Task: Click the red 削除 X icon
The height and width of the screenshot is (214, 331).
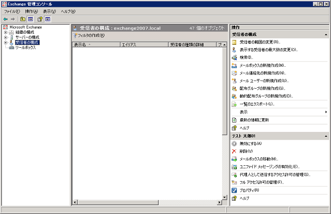Action: point(234,151)
